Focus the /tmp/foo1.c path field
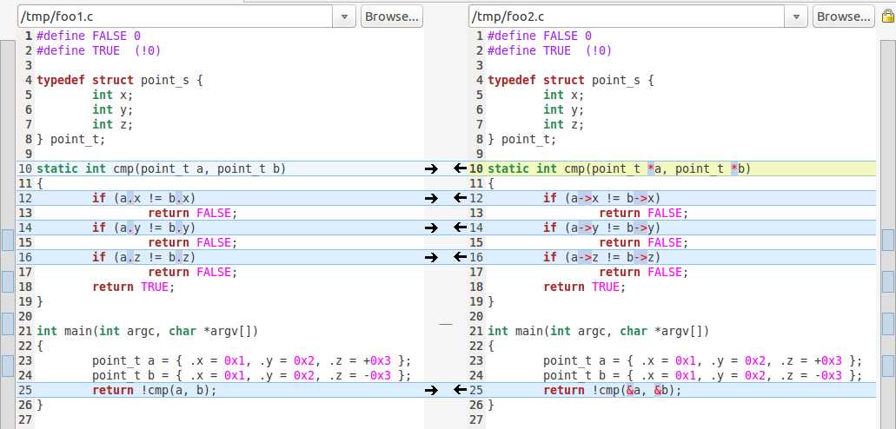This screenshot has height=429, width=896. (x=176, y=16)
